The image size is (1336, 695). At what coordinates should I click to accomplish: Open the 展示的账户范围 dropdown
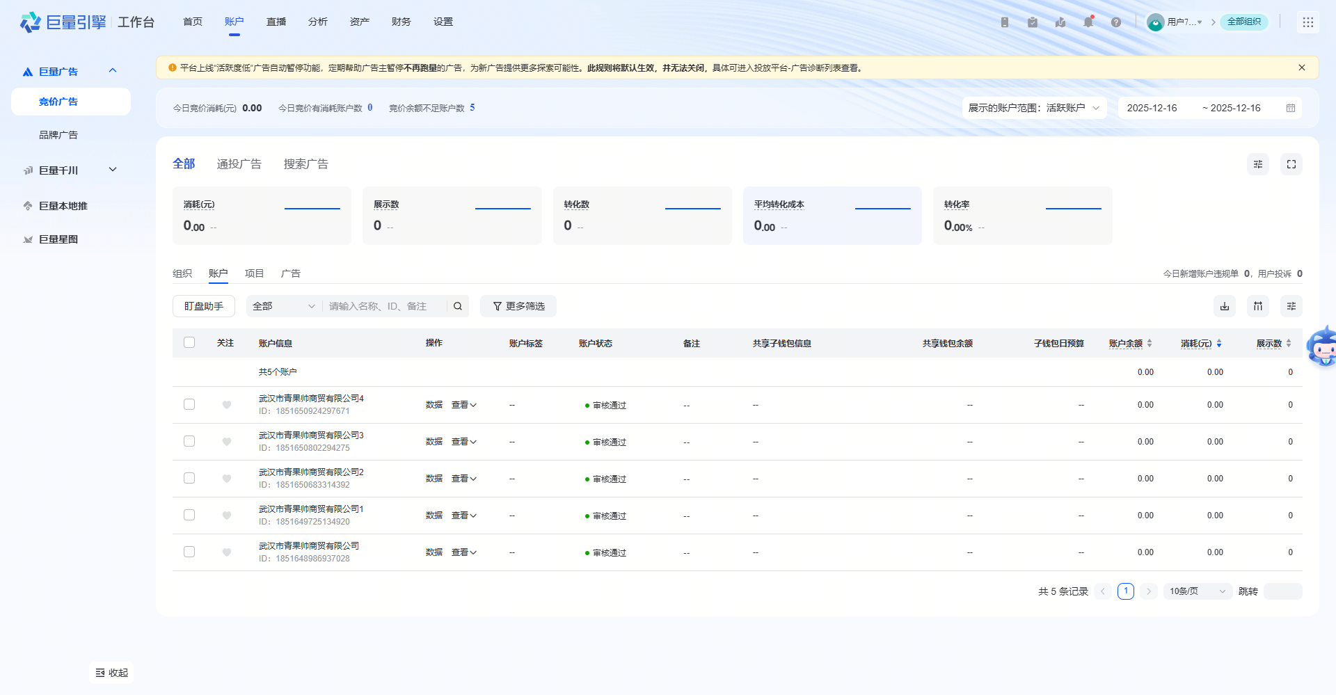1034,108
